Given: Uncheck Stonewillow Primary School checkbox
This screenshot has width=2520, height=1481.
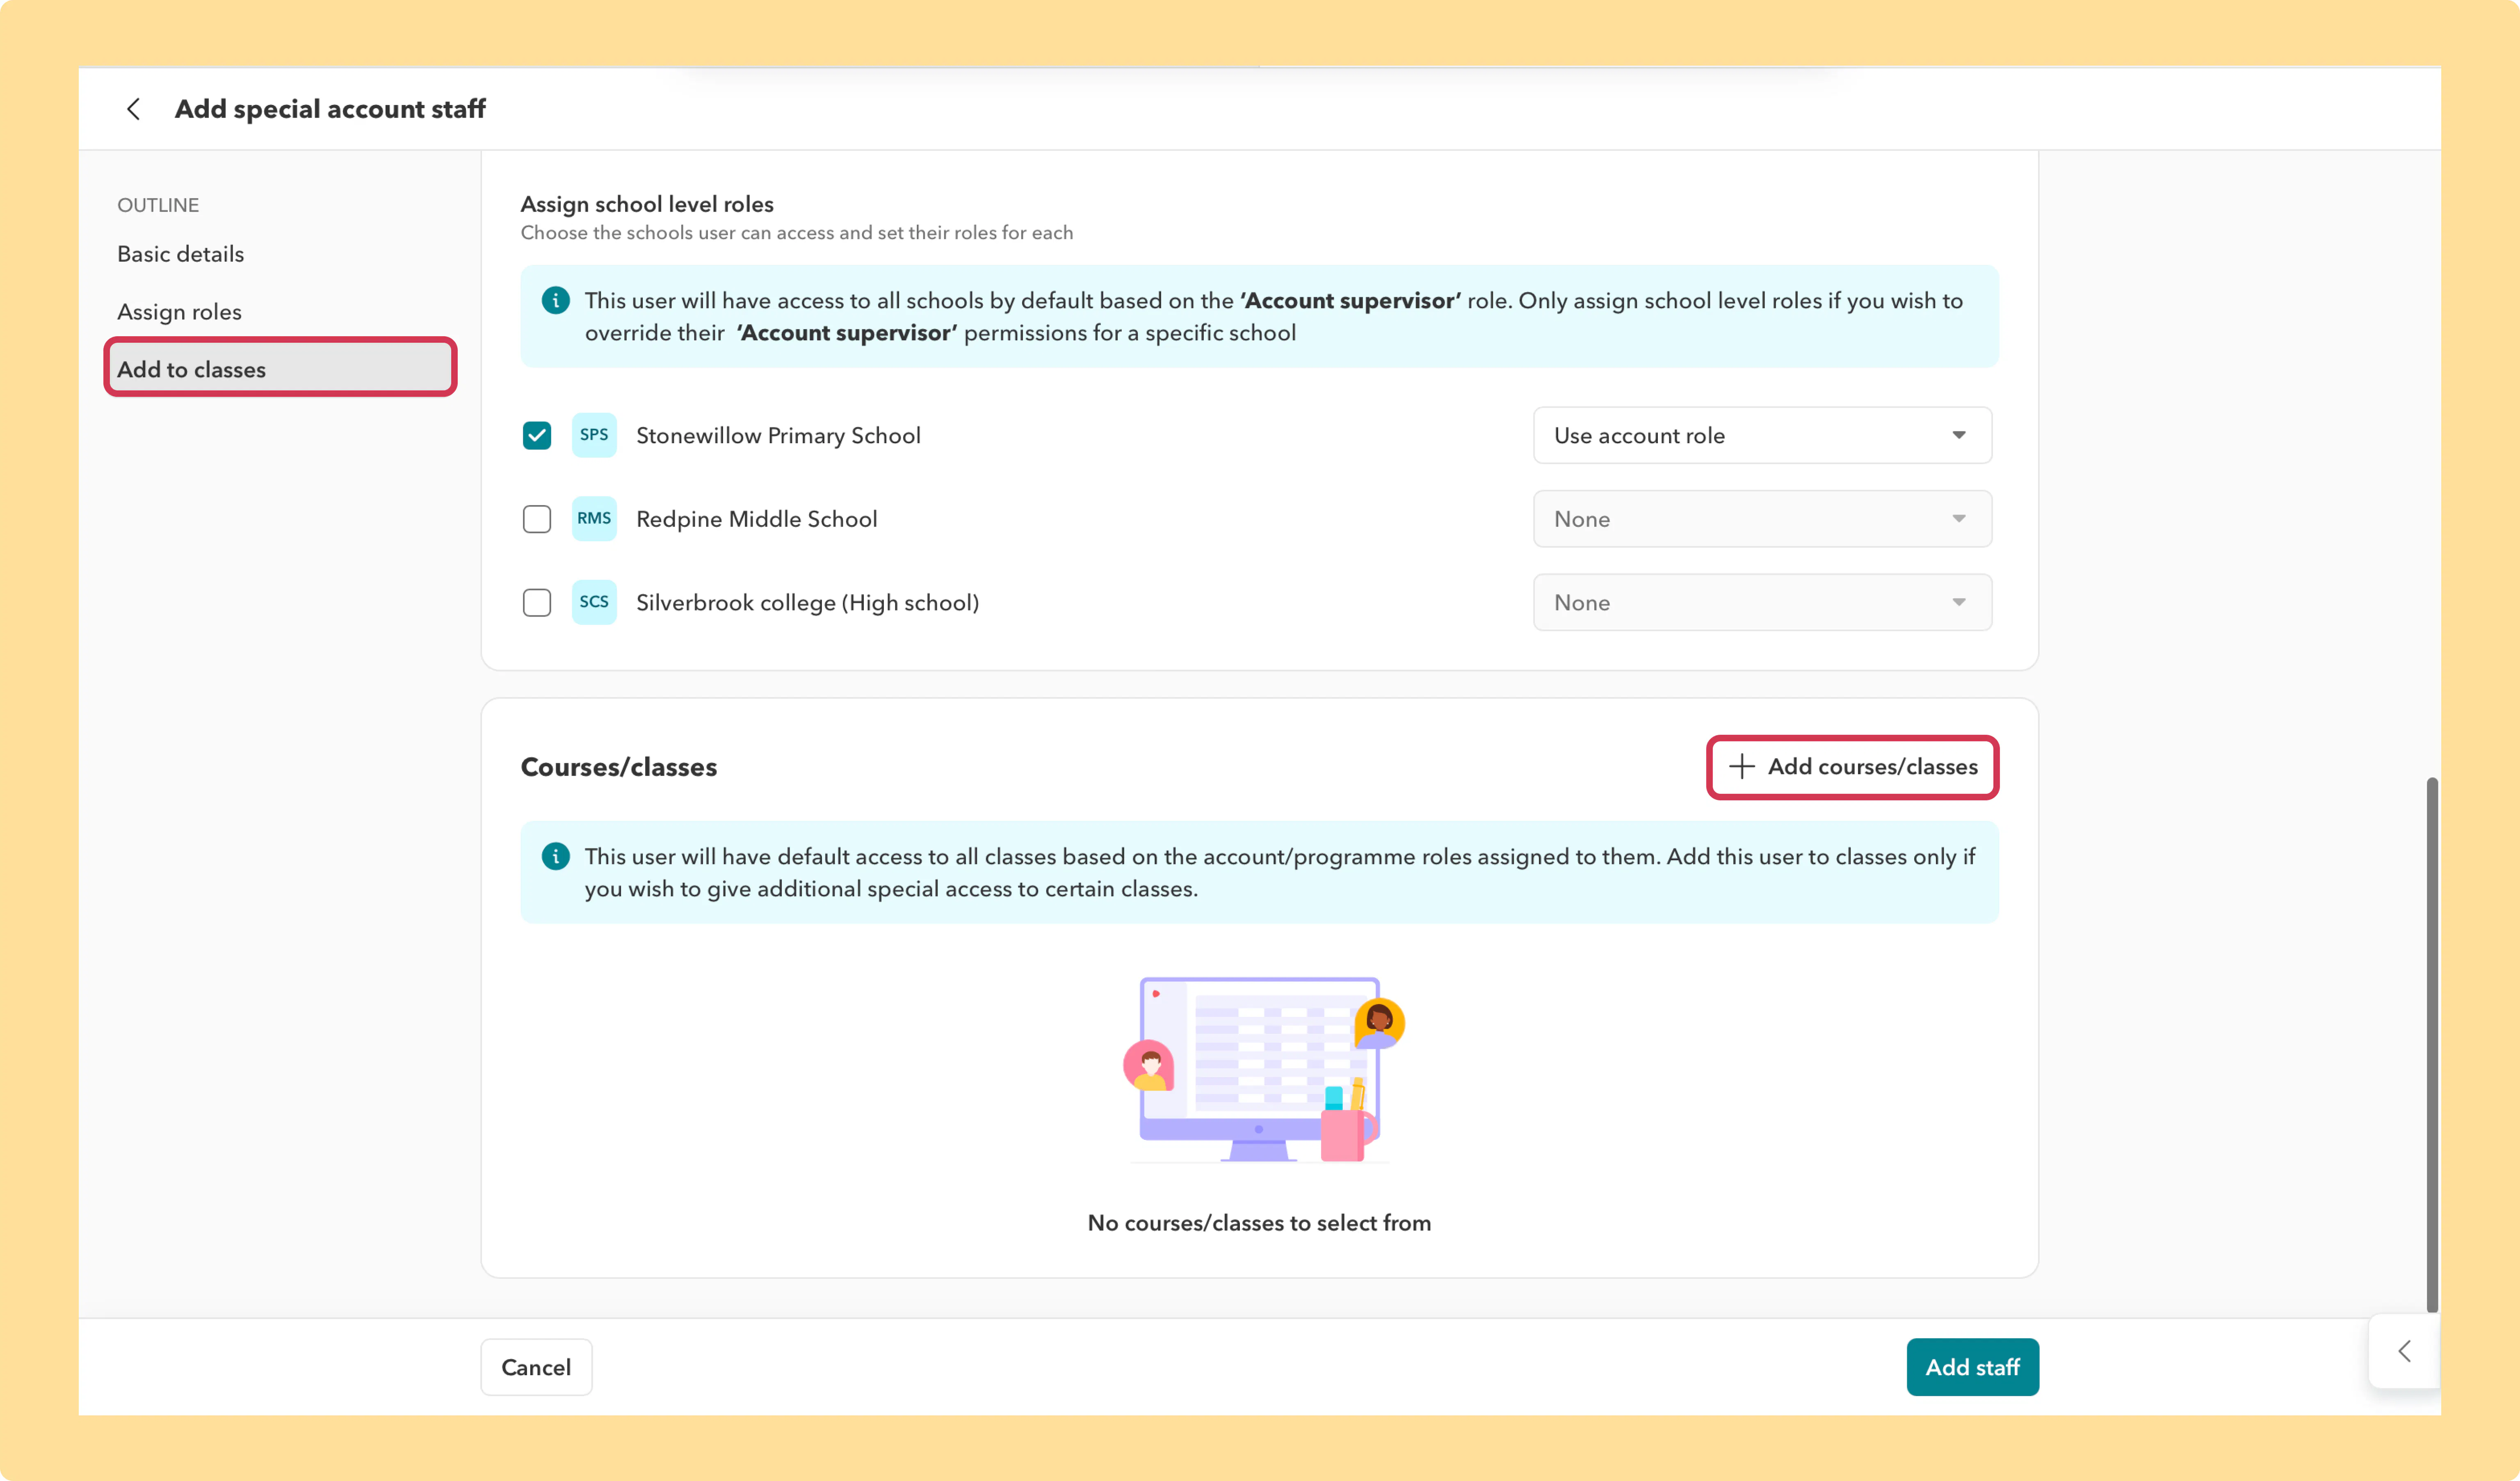Looking at the screenshot, I should 537,436.
